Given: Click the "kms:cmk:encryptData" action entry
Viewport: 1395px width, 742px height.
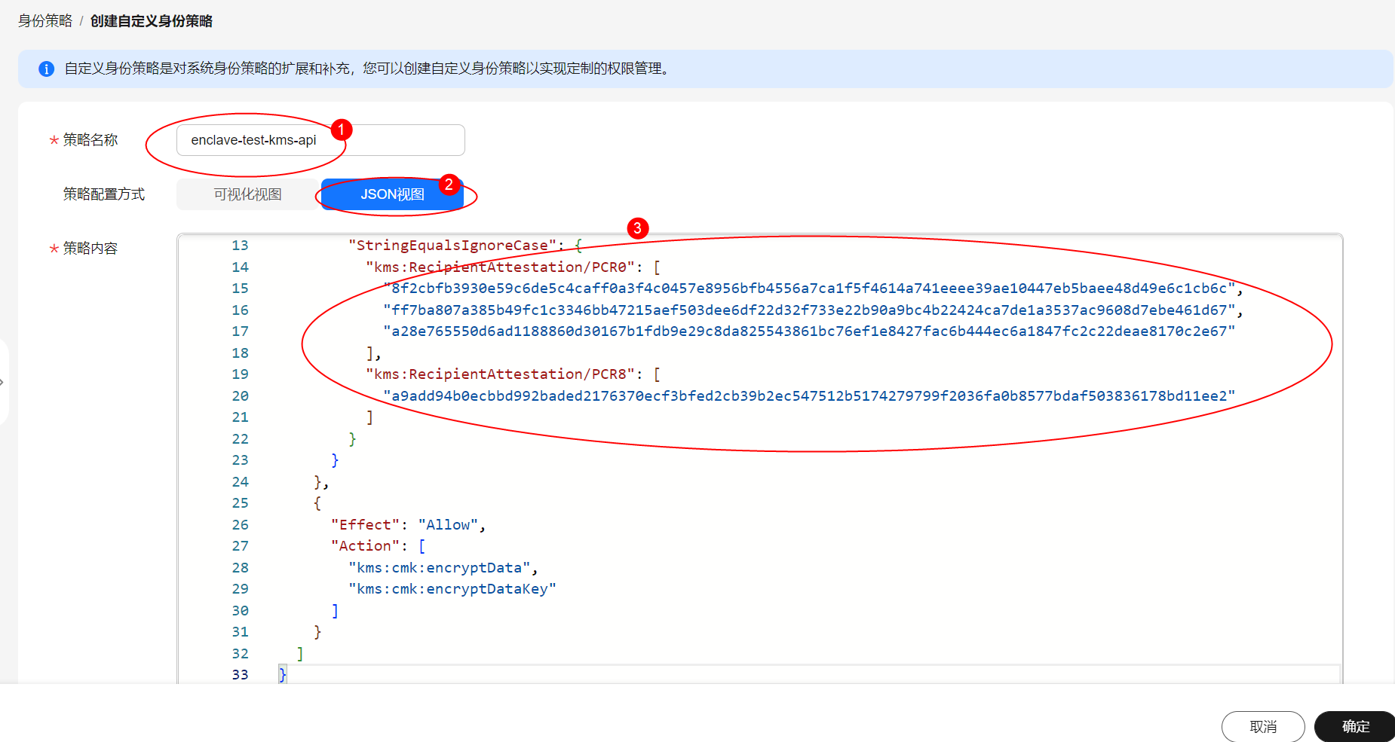Looking at the screenshot, I should click(440, 568).
